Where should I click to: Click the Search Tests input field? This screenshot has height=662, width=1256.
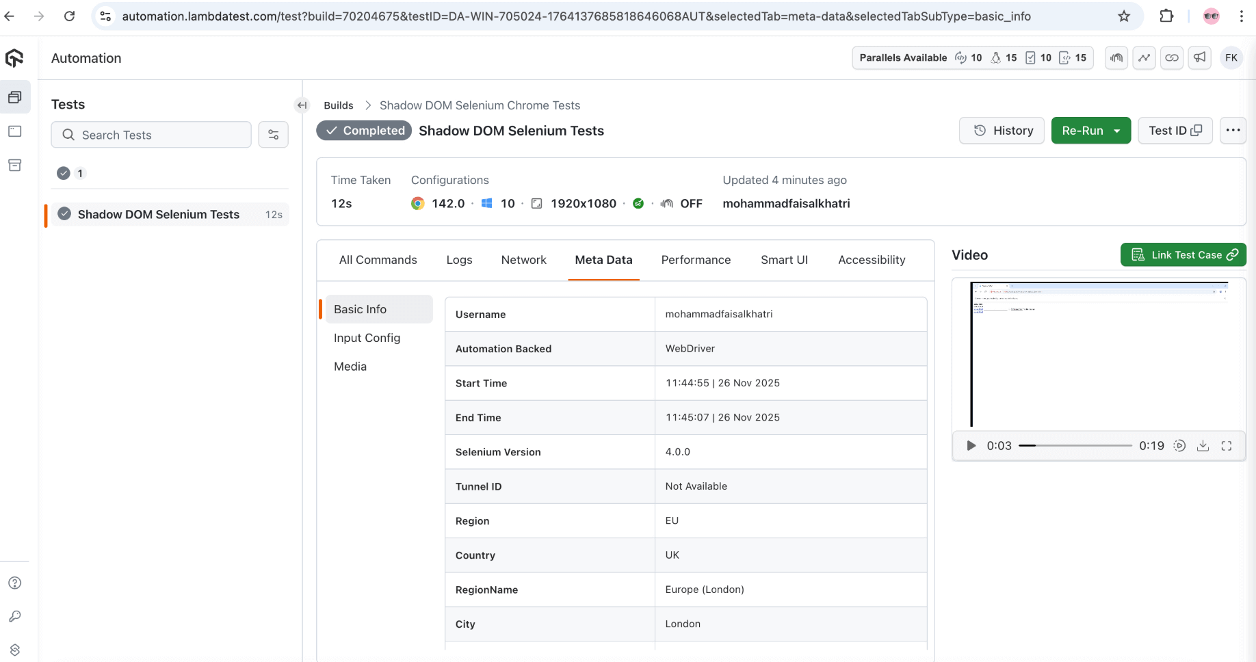[151, 135]
